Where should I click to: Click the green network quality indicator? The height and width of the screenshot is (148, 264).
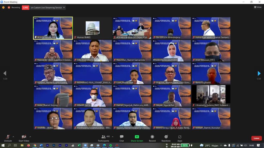pos(186,145)
